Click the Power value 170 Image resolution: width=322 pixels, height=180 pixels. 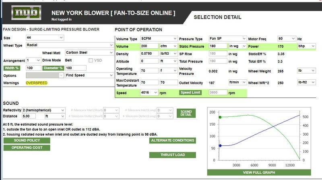[281, 46]
